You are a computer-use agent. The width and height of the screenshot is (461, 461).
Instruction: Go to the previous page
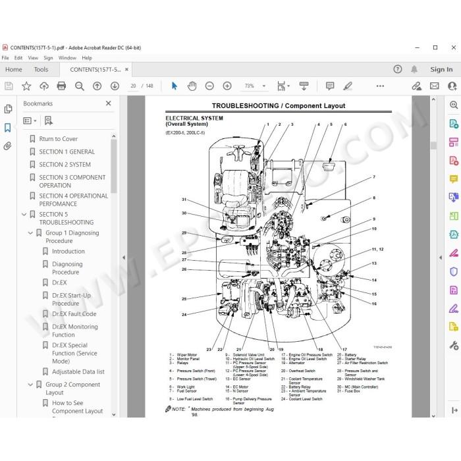[97, 86]
